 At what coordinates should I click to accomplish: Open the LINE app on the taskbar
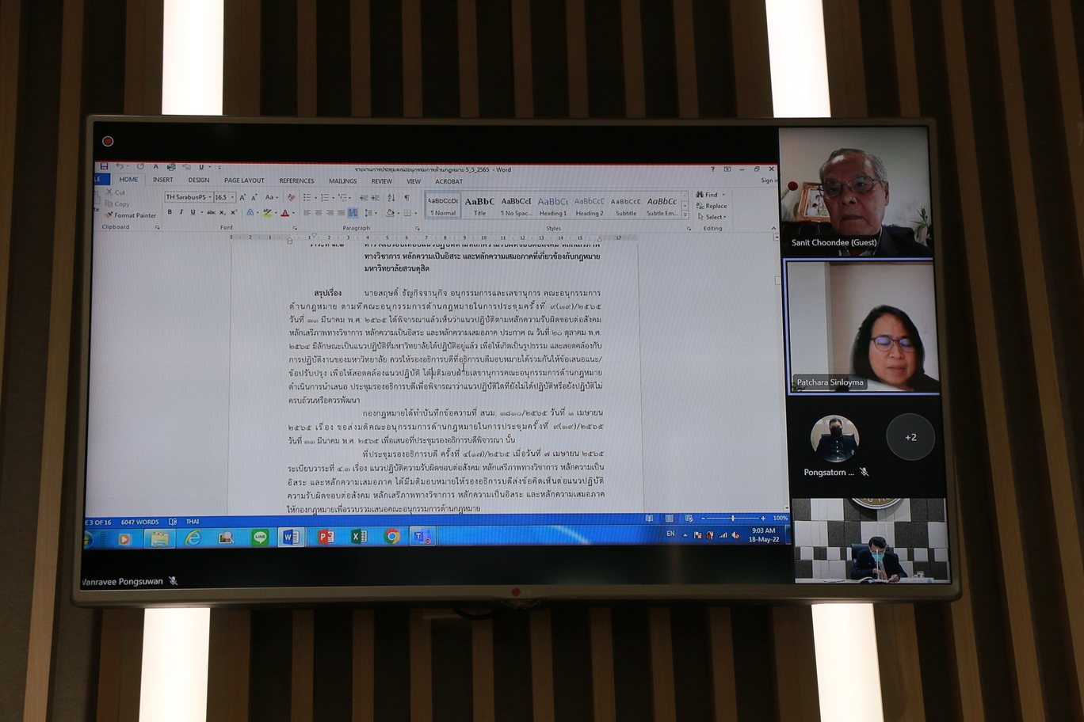pyautogui.click(x=259, y=538)
